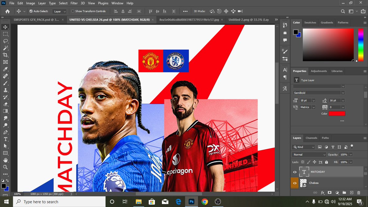368x207 pixels.
Task: Select the Eraser tool
Action: pos(5,104)
